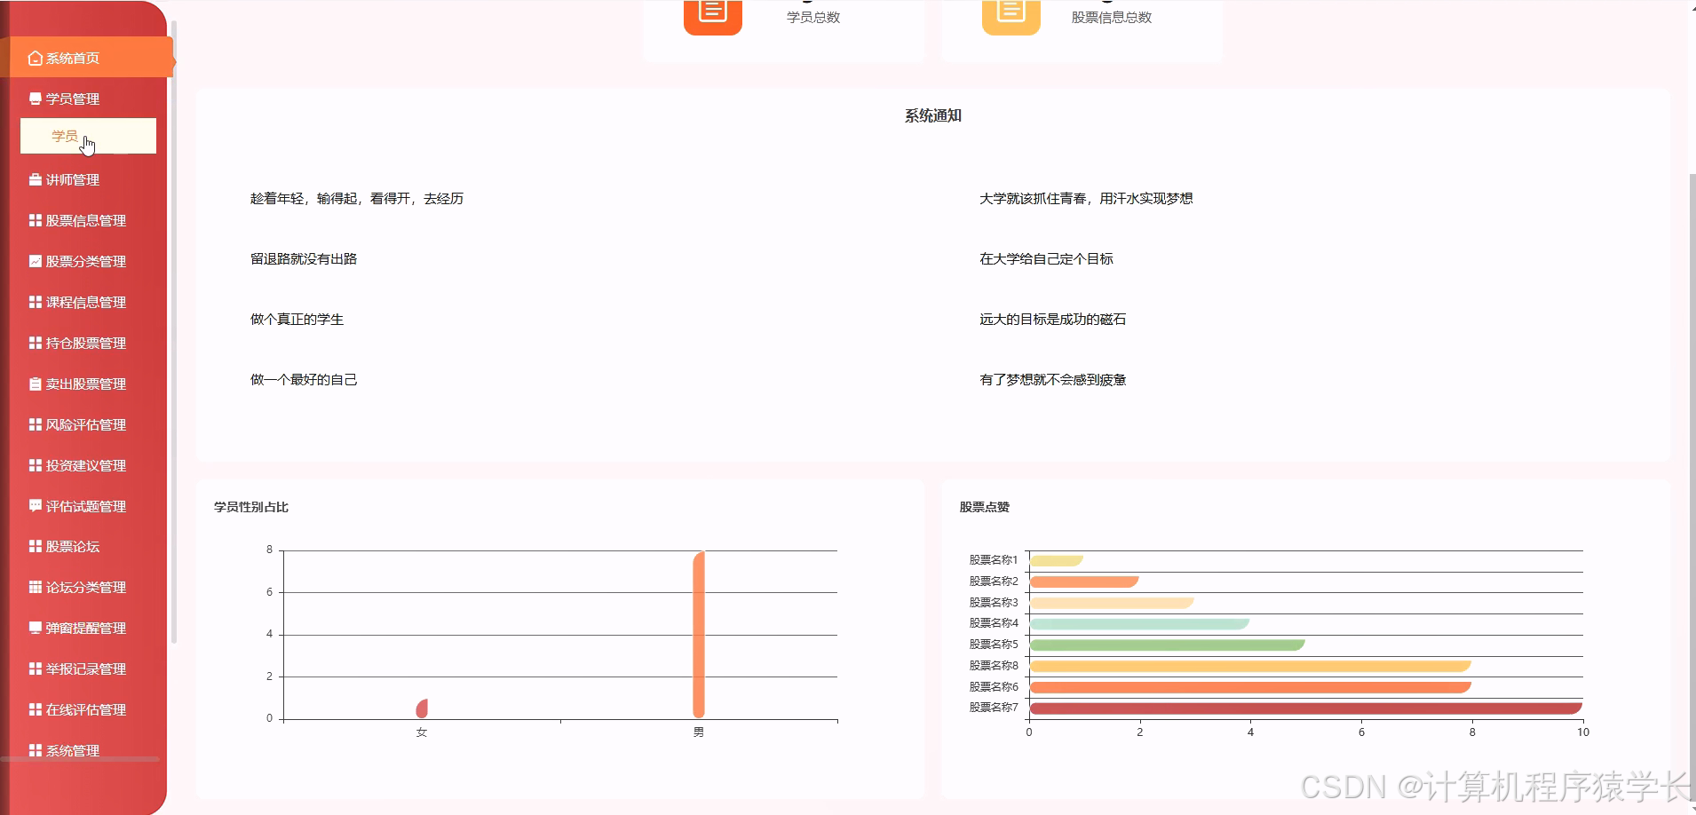
Task: Click the monitor icon for 弹窗提醒管理
Action: 36,628
